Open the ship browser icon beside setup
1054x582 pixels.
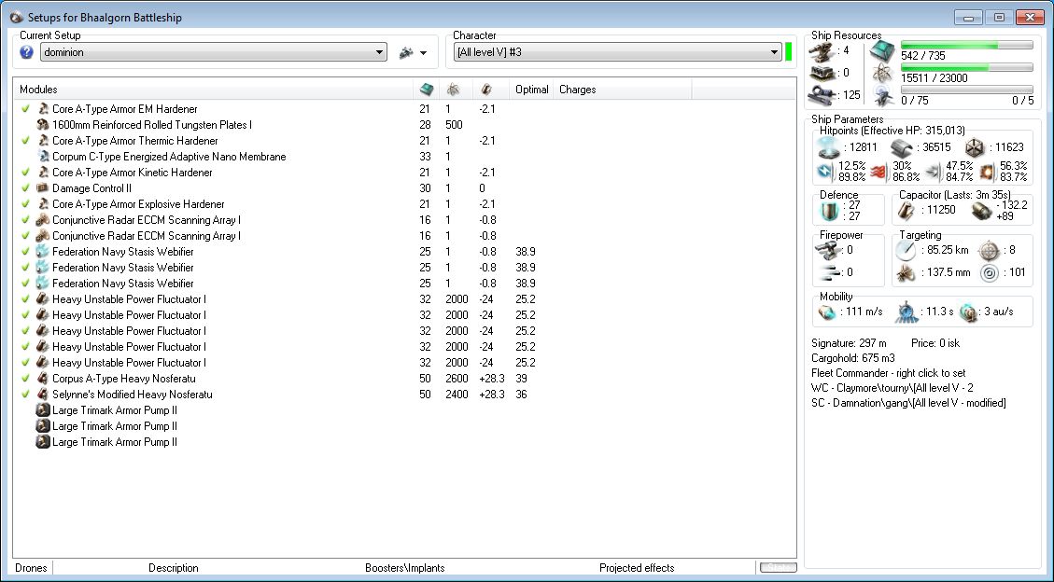tap(406, 52)
